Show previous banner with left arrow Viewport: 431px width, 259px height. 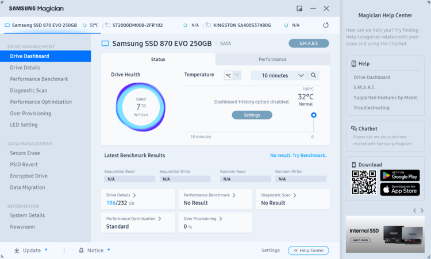pos(414,211)
